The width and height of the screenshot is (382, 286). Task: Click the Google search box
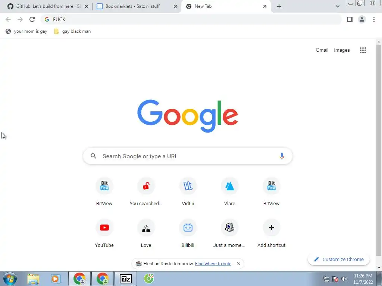point(188,156)
